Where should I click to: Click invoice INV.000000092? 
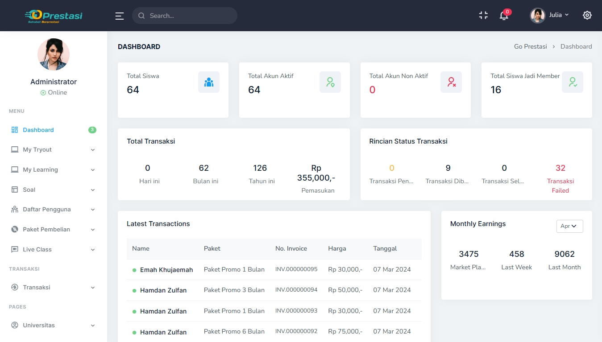296,331
